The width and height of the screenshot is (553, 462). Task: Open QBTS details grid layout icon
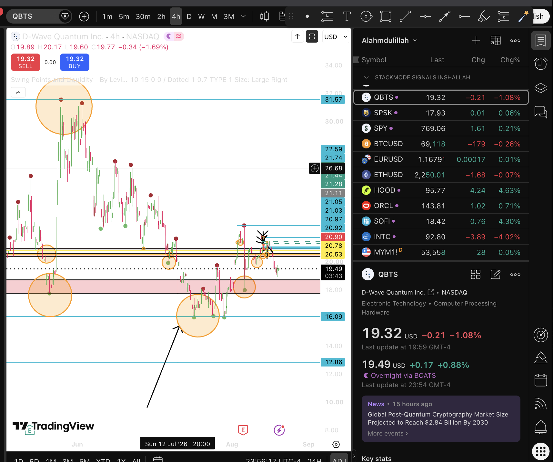point(476,275)
